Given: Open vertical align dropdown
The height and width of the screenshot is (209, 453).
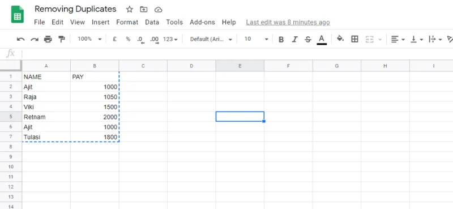Looking at the screenshot, I should [x=417, y=39].
